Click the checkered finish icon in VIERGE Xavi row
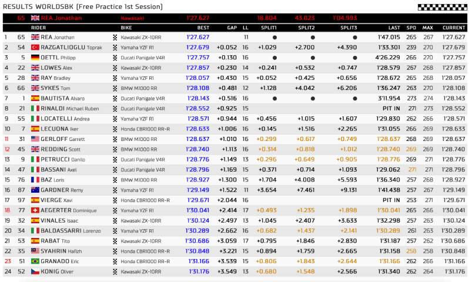This screenshot has height=282, width=469. [115, 200]
